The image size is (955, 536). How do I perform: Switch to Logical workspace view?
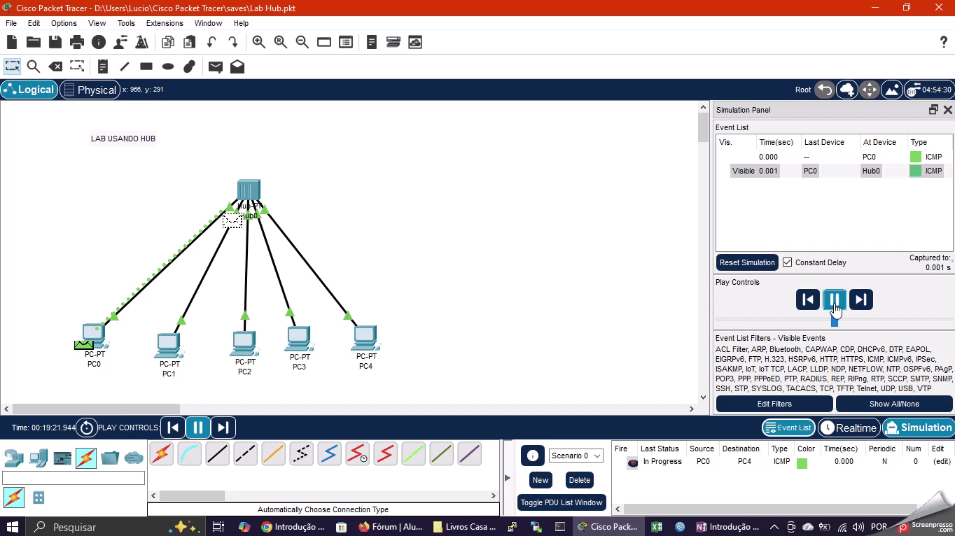pos(29,90)
